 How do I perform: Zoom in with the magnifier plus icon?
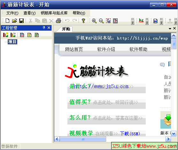(x=94, y=21)
